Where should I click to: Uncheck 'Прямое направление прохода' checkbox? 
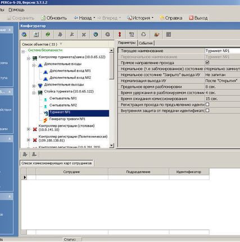[x=207, y=62]
